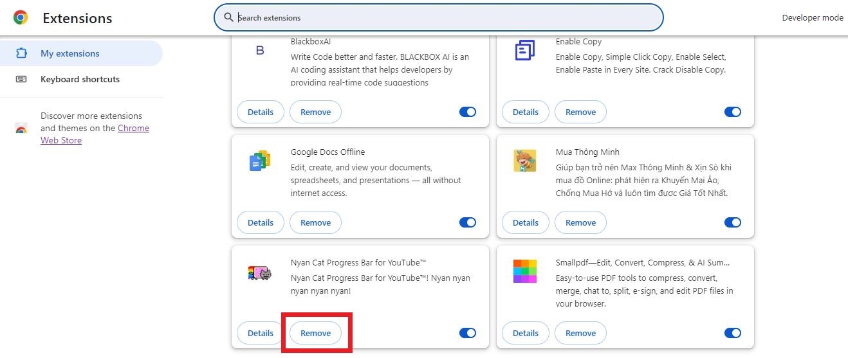Click the Enable Copy extension icon
This screenshot has width=848, height=358.
[x=525, y=50]
